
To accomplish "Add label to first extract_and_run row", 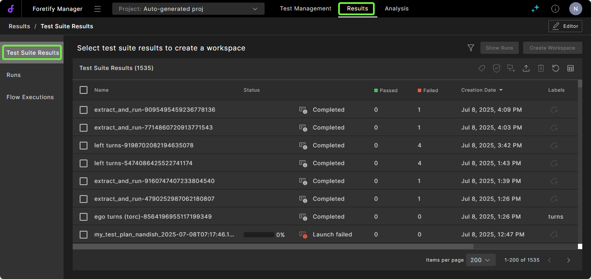I will [x=554, y=110].
